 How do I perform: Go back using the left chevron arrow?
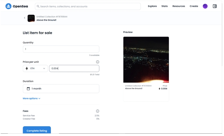click(x=24, y=18)
